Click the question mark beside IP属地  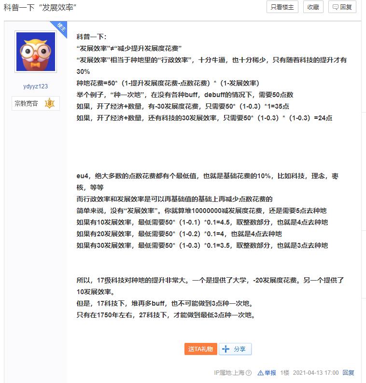pyautogui.click(x=249, y=373)
